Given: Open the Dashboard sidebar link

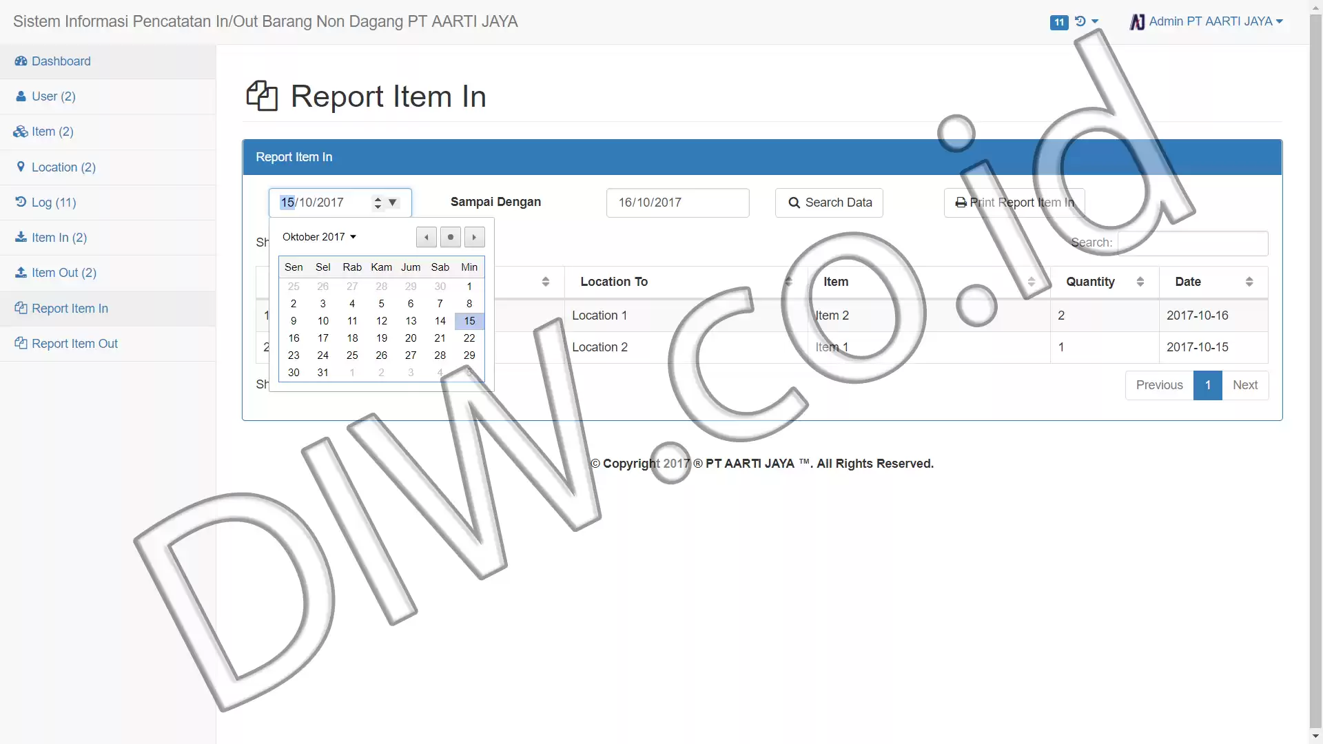Looking at the screenshot, I should point(107,61).
